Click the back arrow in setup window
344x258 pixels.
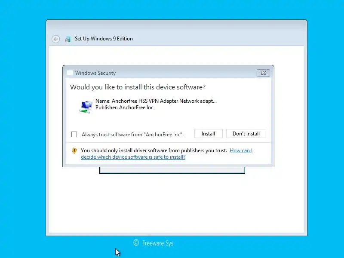(x=56, y=39)
